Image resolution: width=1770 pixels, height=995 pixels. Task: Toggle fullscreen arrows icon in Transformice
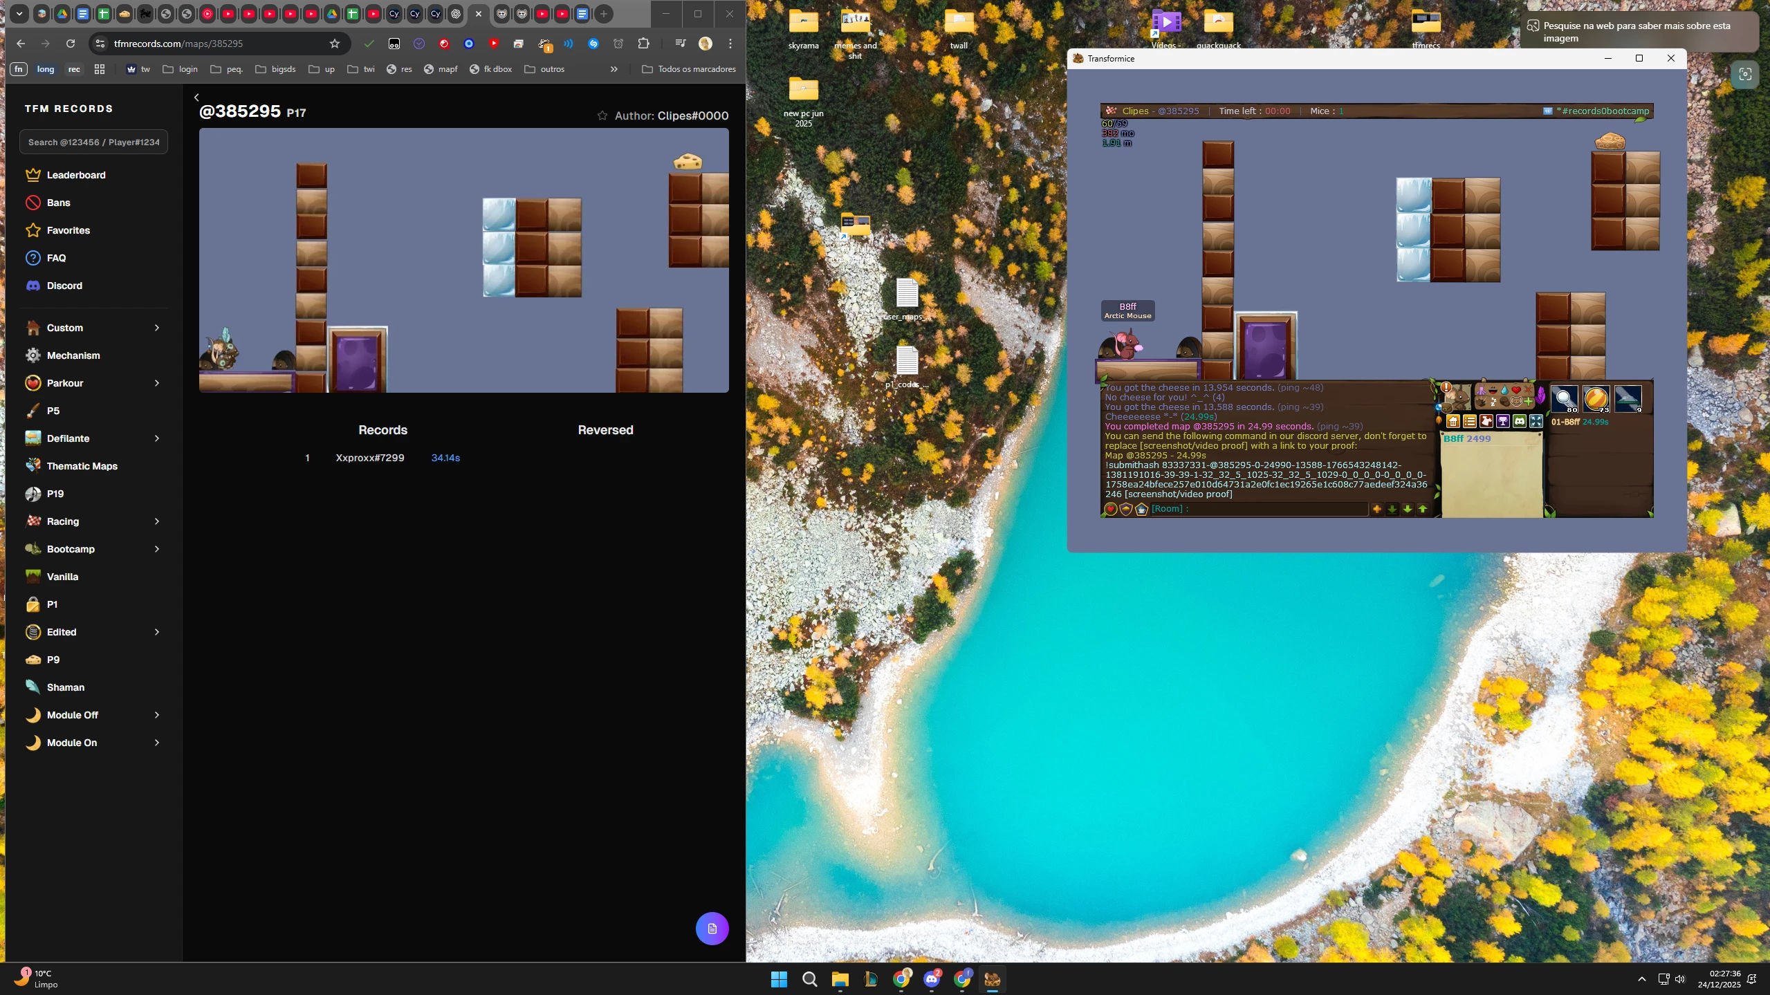pos(1536,421)
